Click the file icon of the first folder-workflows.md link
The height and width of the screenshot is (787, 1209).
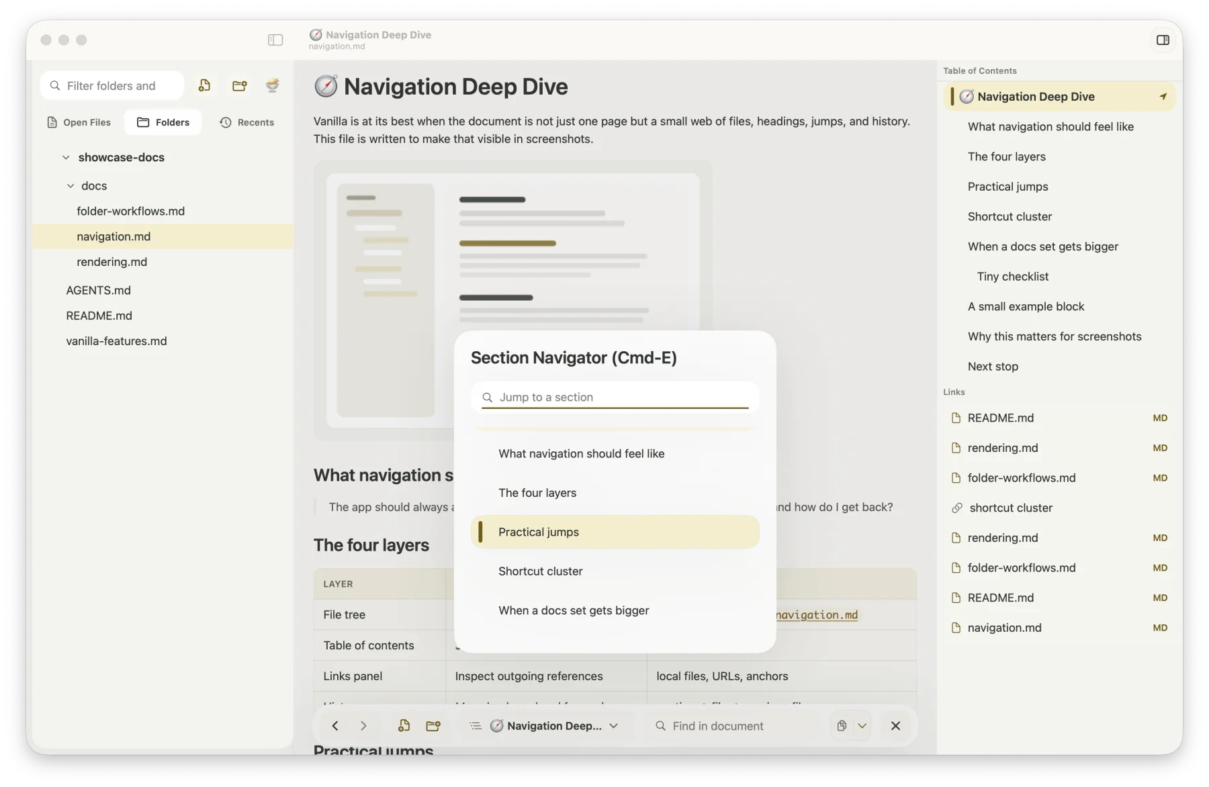point(956,478)
